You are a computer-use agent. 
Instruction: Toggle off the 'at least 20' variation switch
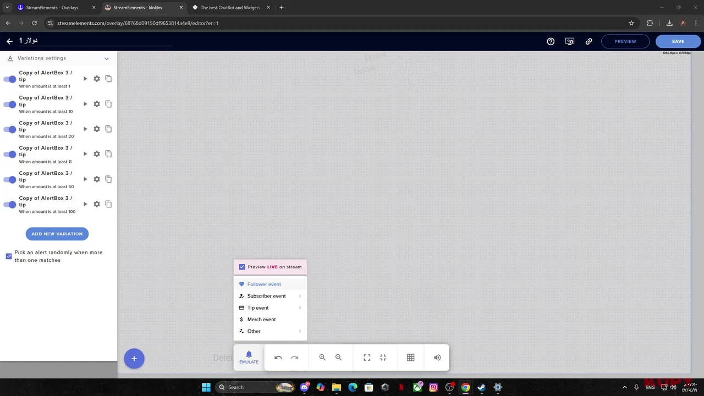[x=10, y=129]
